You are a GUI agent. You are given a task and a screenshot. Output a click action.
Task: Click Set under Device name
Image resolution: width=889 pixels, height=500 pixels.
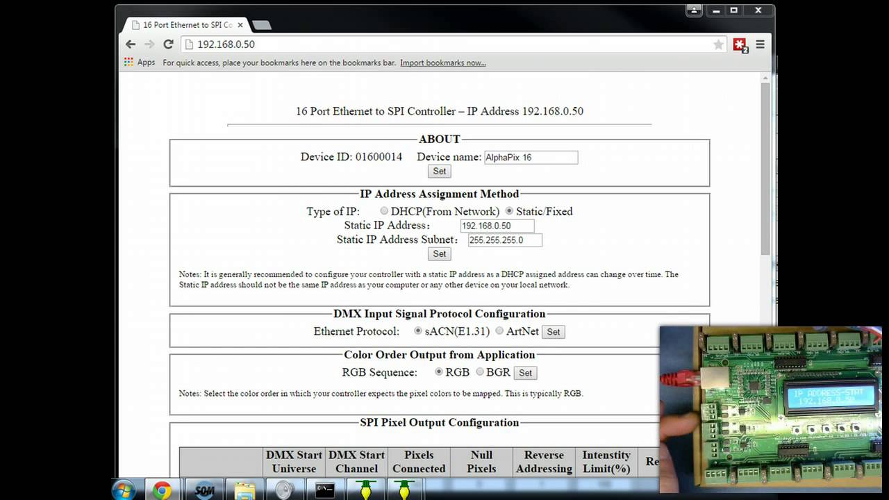pyautogui.click(x=440, y=171)
